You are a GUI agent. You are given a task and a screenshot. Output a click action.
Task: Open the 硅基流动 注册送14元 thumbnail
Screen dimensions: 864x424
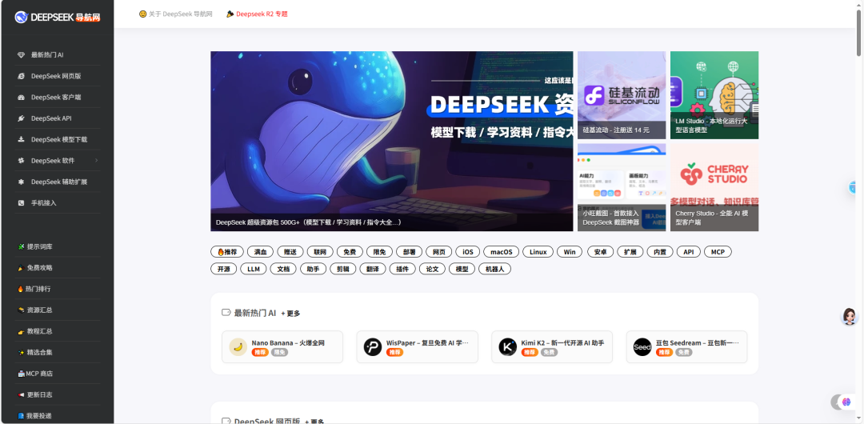point(622,95)
